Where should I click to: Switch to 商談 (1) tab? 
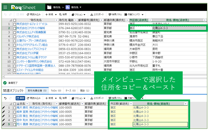85,91
